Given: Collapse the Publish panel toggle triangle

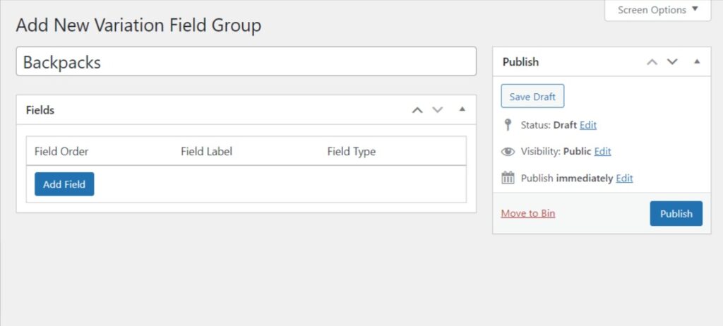Looking at the screenshot, I should coord(697,61).
